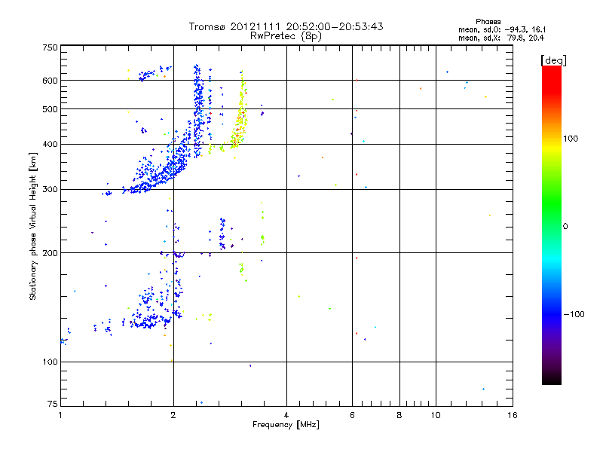Click the '0' colorbar tick label
The image size is (603, 452).
pos(565,227)
